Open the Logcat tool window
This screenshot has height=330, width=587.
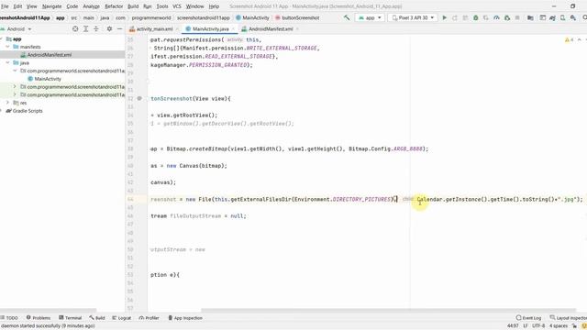[122, 318]
